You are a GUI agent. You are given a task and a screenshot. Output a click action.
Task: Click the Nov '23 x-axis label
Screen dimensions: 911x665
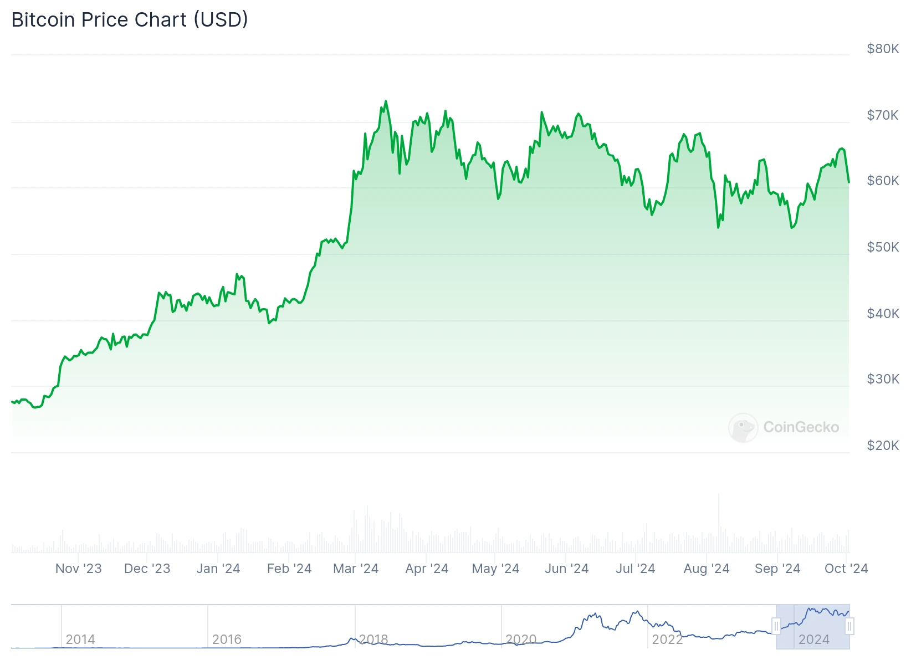click(x=78, y=569)
